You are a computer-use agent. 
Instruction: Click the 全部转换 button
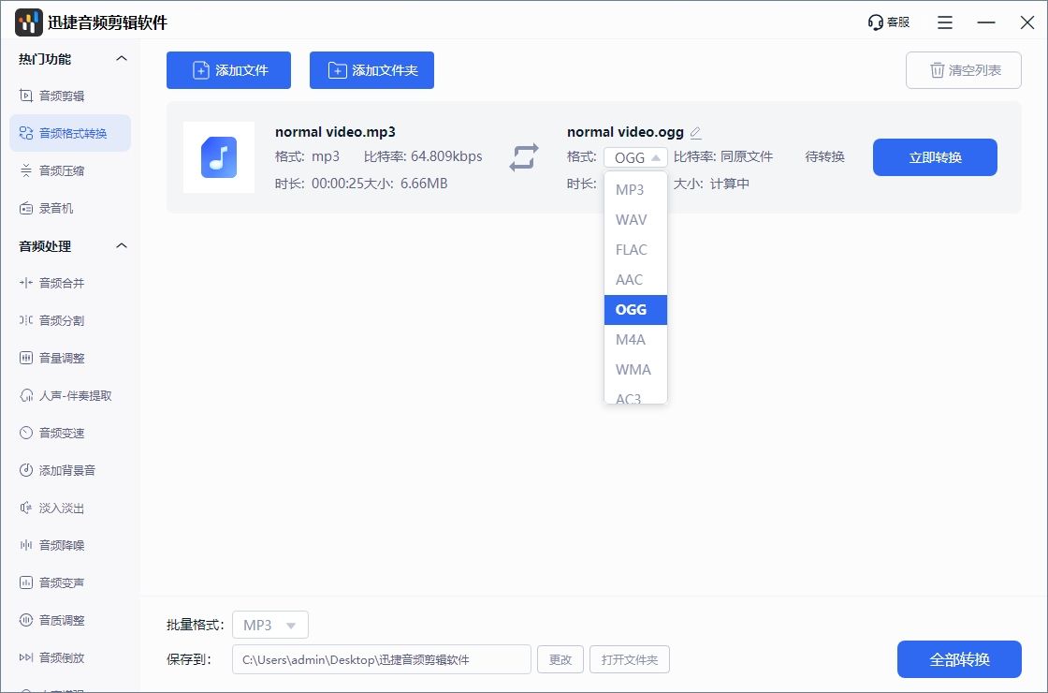pos(959,659)
